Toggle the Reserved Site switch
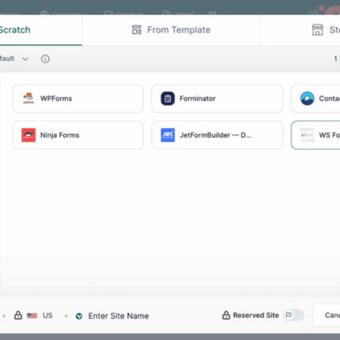This screenshot has width=340, height=340. coord(294,315)
